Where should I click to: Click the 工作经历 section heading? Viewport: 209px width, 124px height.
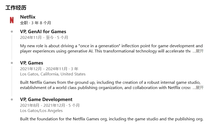pyautogui.click(x=16, y=8)
